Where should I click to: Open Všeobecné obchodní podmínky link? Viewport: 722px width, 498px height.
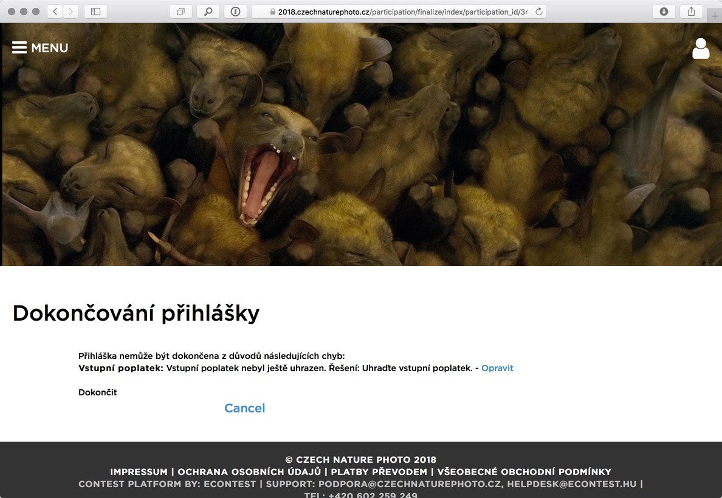[x=524, y=472]
